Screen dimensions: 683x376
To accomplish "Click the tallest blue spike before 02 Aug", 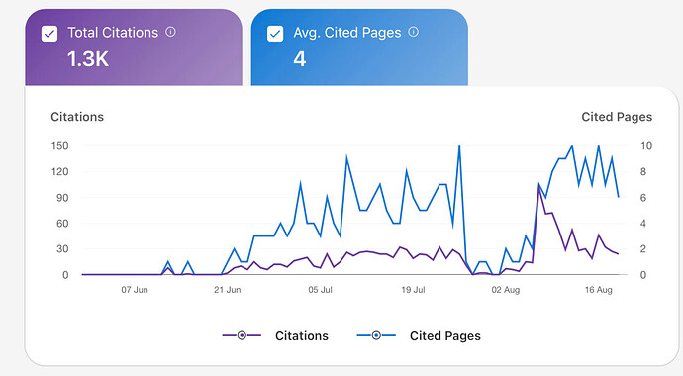I will tap(459, 147).
